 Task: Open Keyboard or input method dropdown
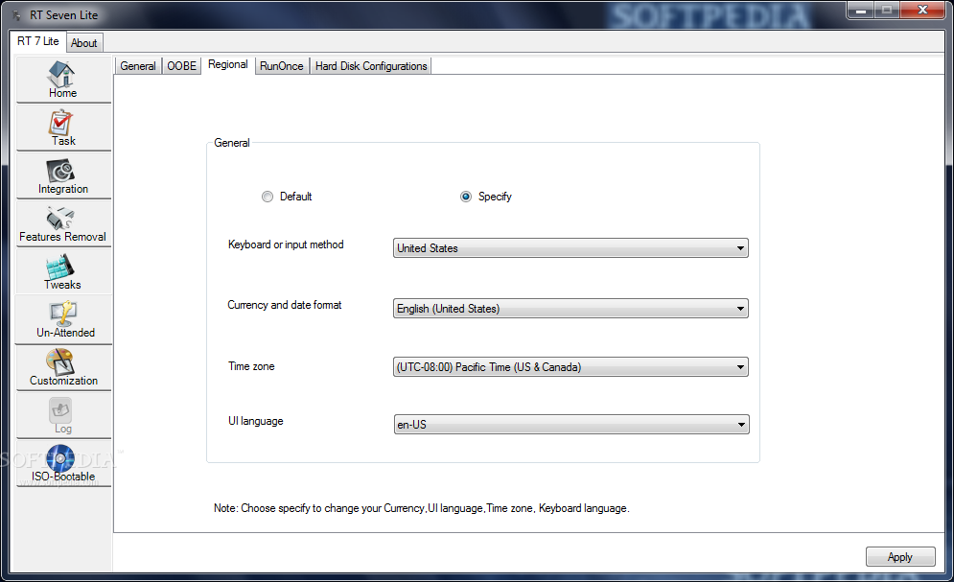pyautogui.click(x=570, y=248)
